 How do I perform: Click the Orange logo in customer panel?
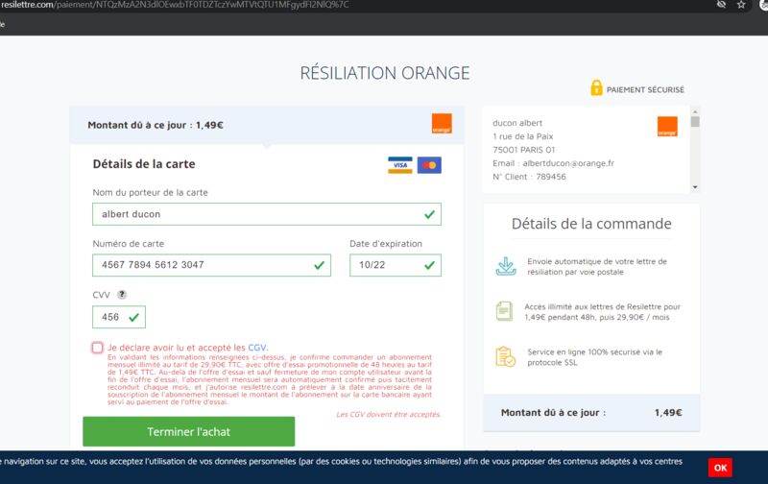point(667,127)
